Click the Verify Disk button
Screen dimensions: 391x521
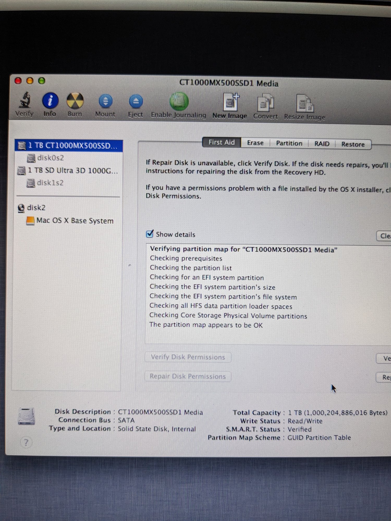384,358
